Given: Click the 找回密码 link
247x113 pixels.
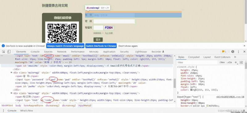Looking at the screenshot, I should click(x=97, y=33).
